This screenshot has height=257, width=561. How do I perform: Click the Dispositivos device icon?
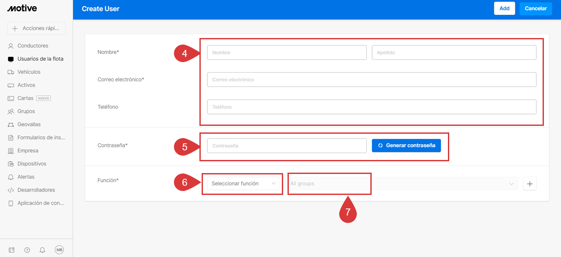click(11, 164)
